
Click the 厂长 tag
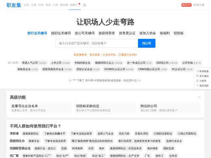[x=147, y=156]
